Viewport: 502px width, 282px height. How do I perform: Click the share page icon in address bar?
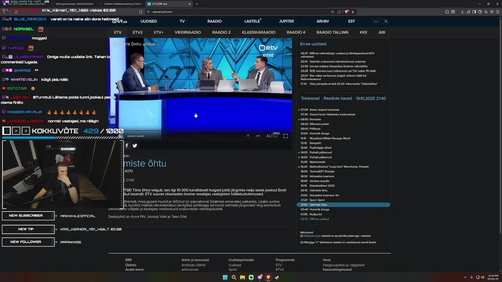(x=339, y=12)
